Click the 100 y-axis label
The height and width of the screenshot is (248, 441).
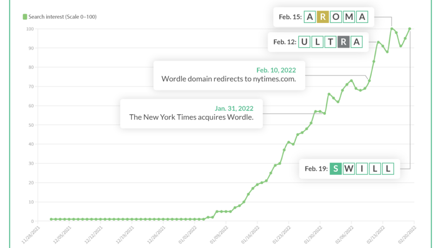click(x=30, y=29)
